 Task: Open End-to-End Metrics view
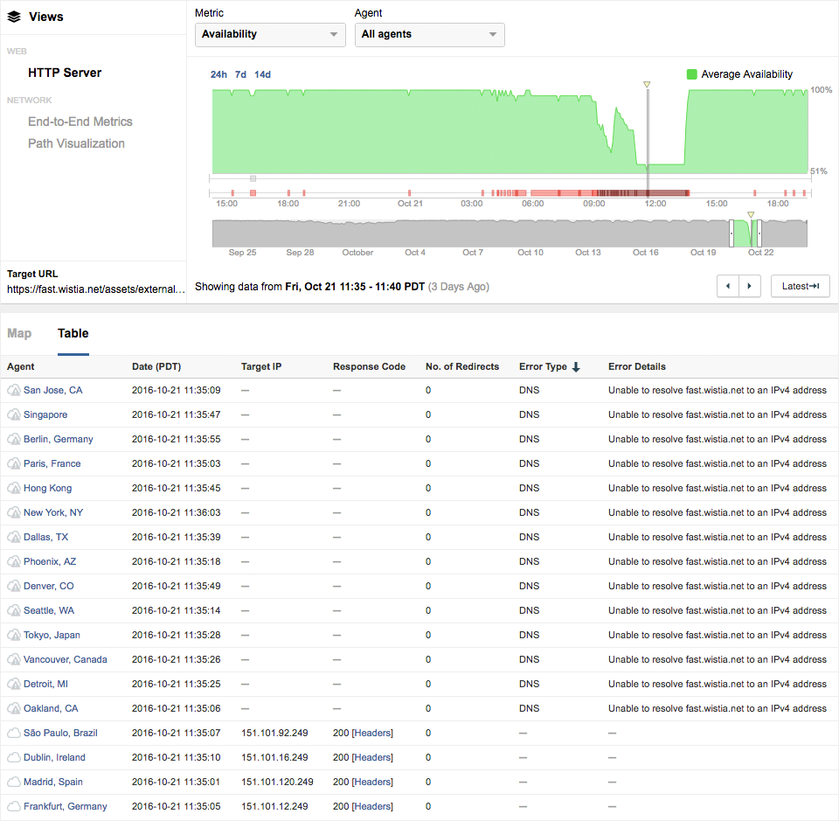point(80,122)
